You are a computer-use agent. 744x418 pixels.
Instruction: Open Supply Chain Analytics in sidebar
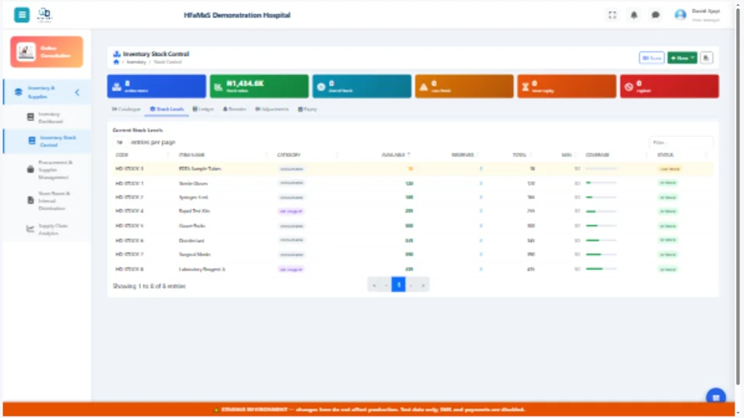click(46, 229)
